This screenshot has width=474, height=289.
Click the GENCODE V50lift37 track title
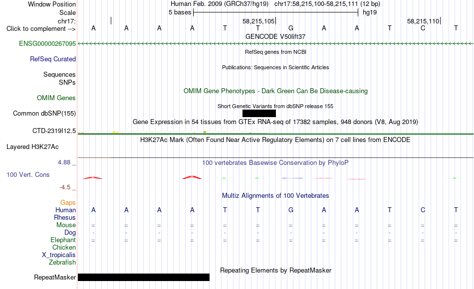(x=275, y=37)
